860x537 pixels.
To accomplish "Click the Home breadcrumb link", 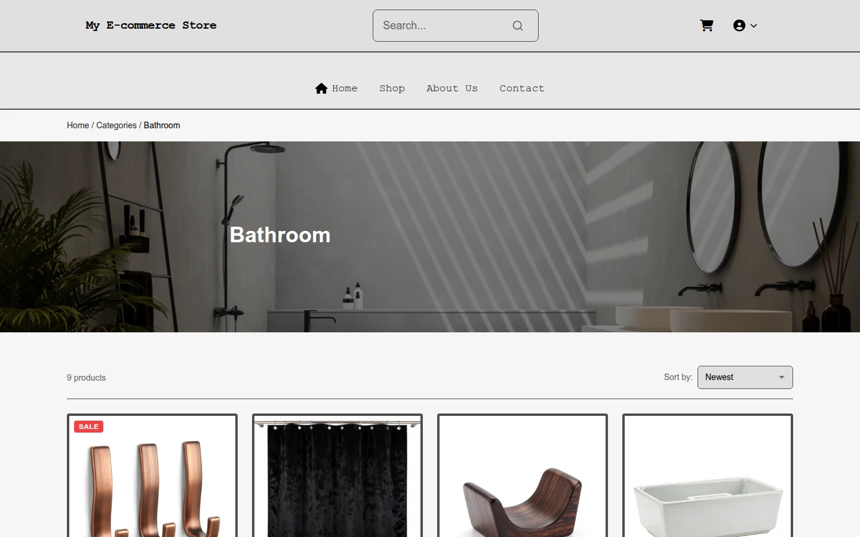I will [78, 125].
